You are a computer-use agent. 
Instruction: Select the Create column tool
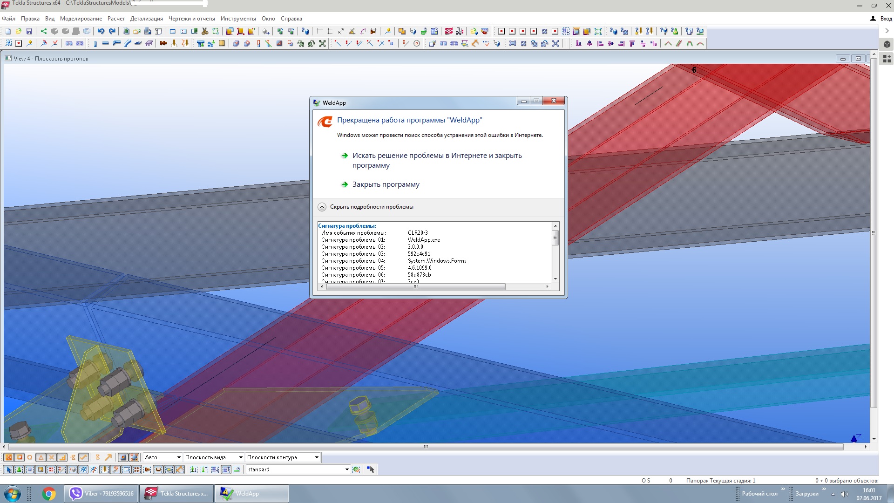(95, 43)
